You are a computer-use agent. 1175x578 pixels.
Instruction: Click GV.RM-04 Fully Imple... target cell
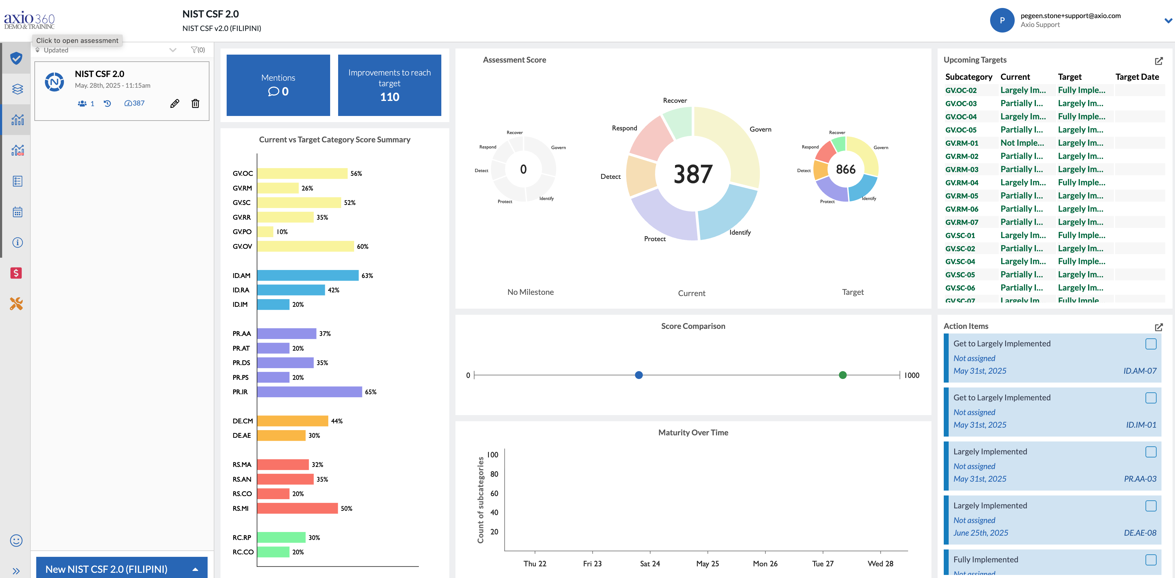pyautogui.click(x=1082, y=183)
